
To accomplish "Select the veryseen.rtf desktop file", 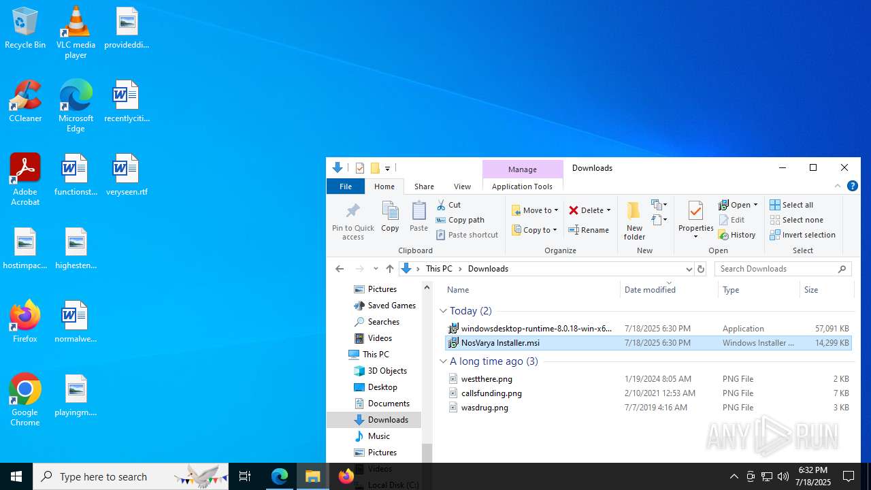I will point(127,176).
